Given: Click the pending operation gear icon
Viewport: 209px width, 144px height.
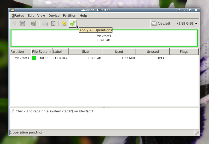Looking at the screenshot, I should [12, 111].
